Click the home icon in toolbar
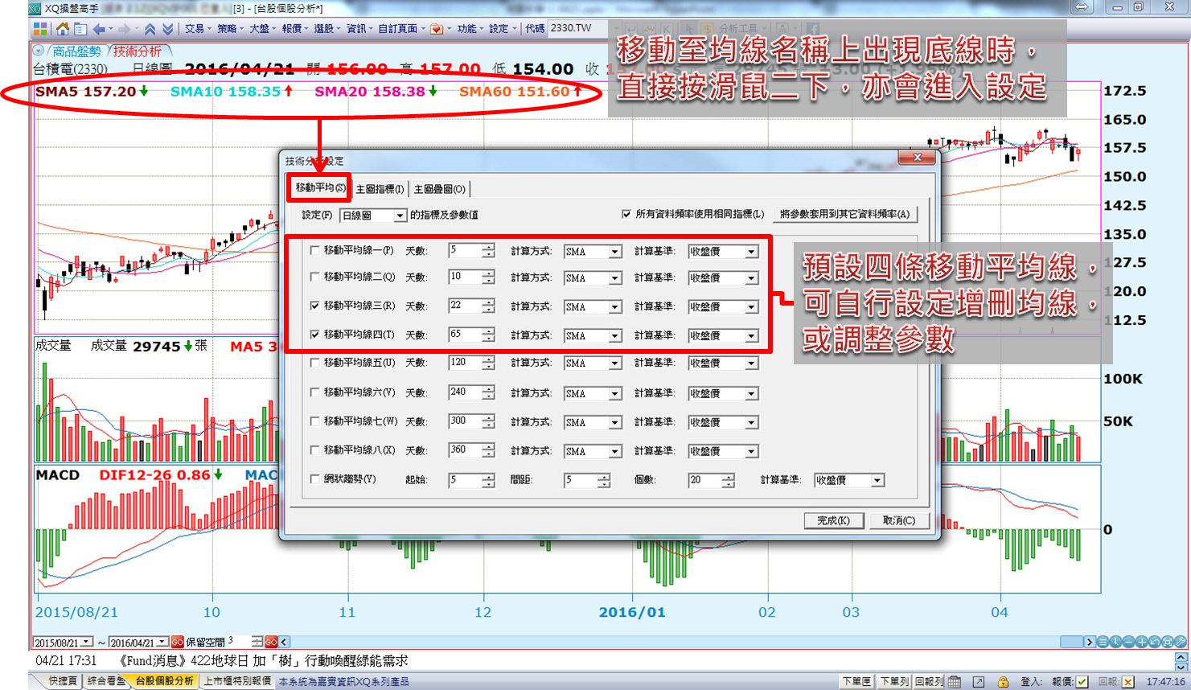 pos(62,29)
